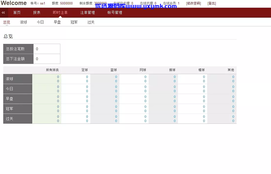271x174 pixels.
Task: Click the 帐号: ss1 header text
Action: coord(38,3)
